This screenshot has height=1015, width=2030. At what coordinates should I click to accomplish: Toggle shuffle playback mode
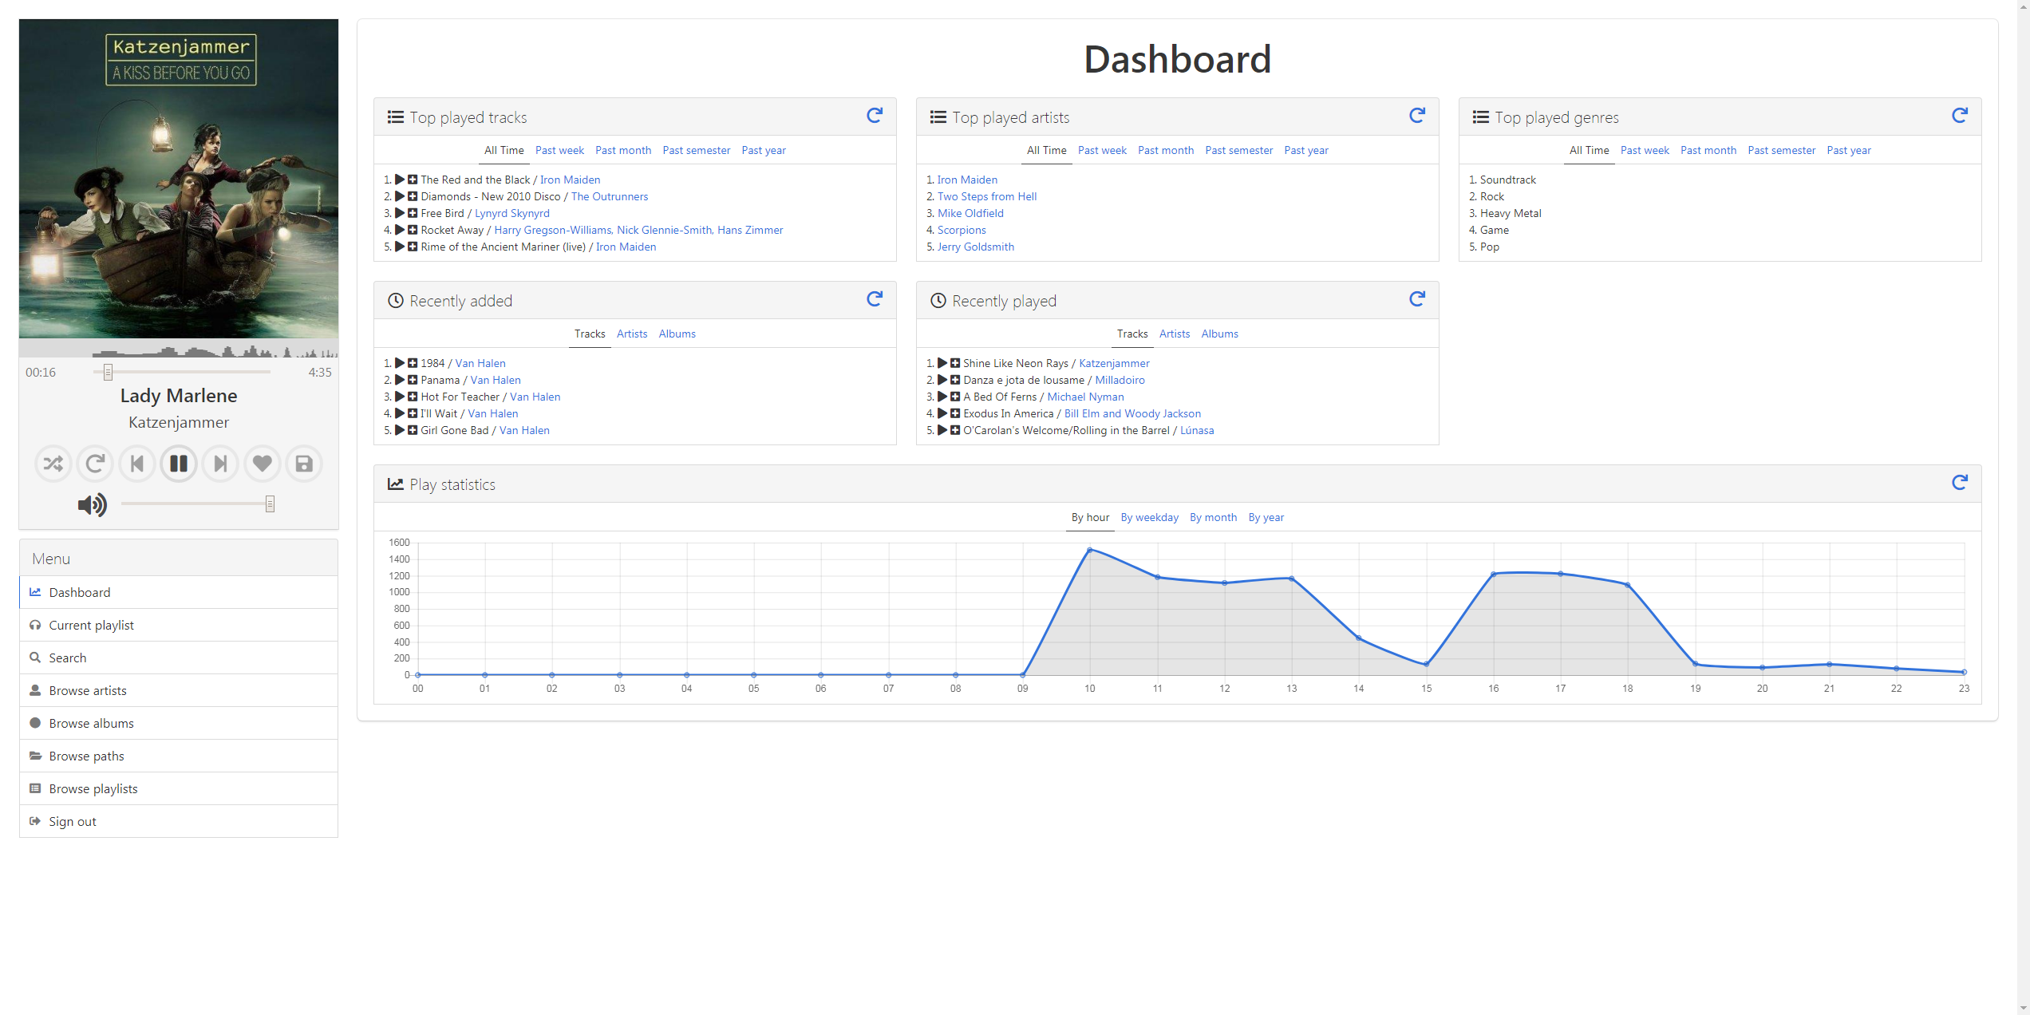[53, 464]
